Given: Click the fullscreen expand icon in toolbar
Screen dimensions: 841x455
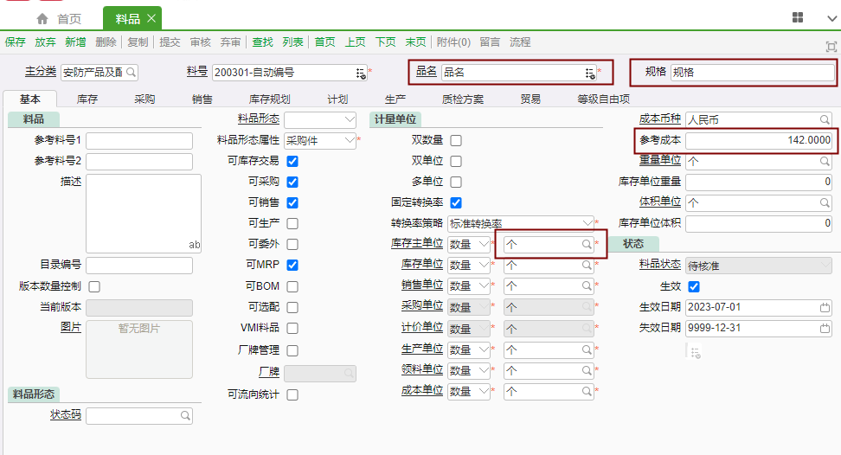Looking at the screenshot, I should 831,45.
